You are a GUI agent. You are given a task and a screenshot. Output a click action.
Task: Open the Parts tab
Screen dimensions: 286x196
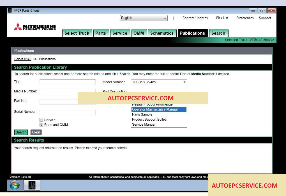[x=101, y=33]
